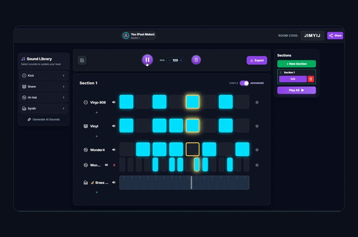Click the Section 1 heading text
This screenshot has height=237, width=358.
tap(88, 83)
